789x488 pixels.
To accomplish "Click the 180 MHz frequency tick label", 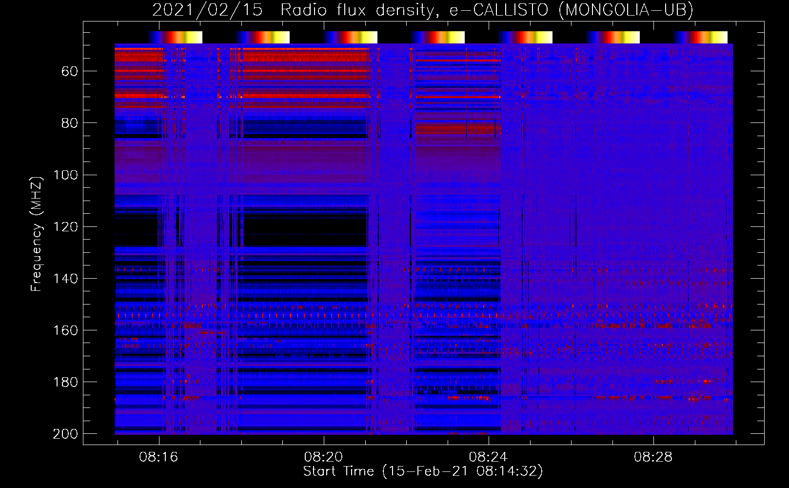I will (65, 382).
